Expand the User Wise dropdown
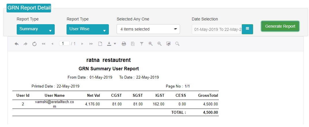 [88, 29]
